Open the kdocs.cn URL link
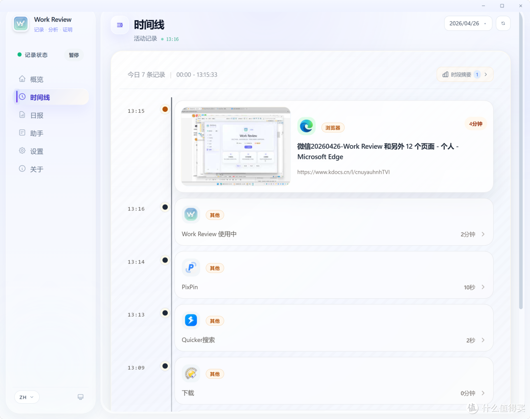Image resolution: width=530 pixels, height=419 pixels. [x=344, y=172]
